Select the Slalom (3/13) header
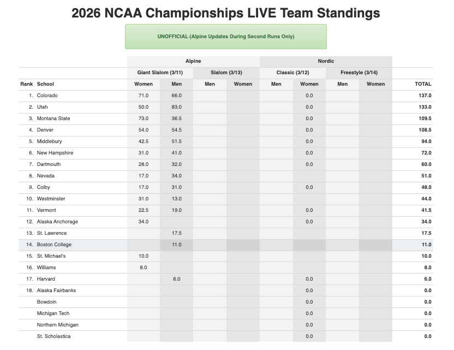454x350 pixels. click(226, 73)
